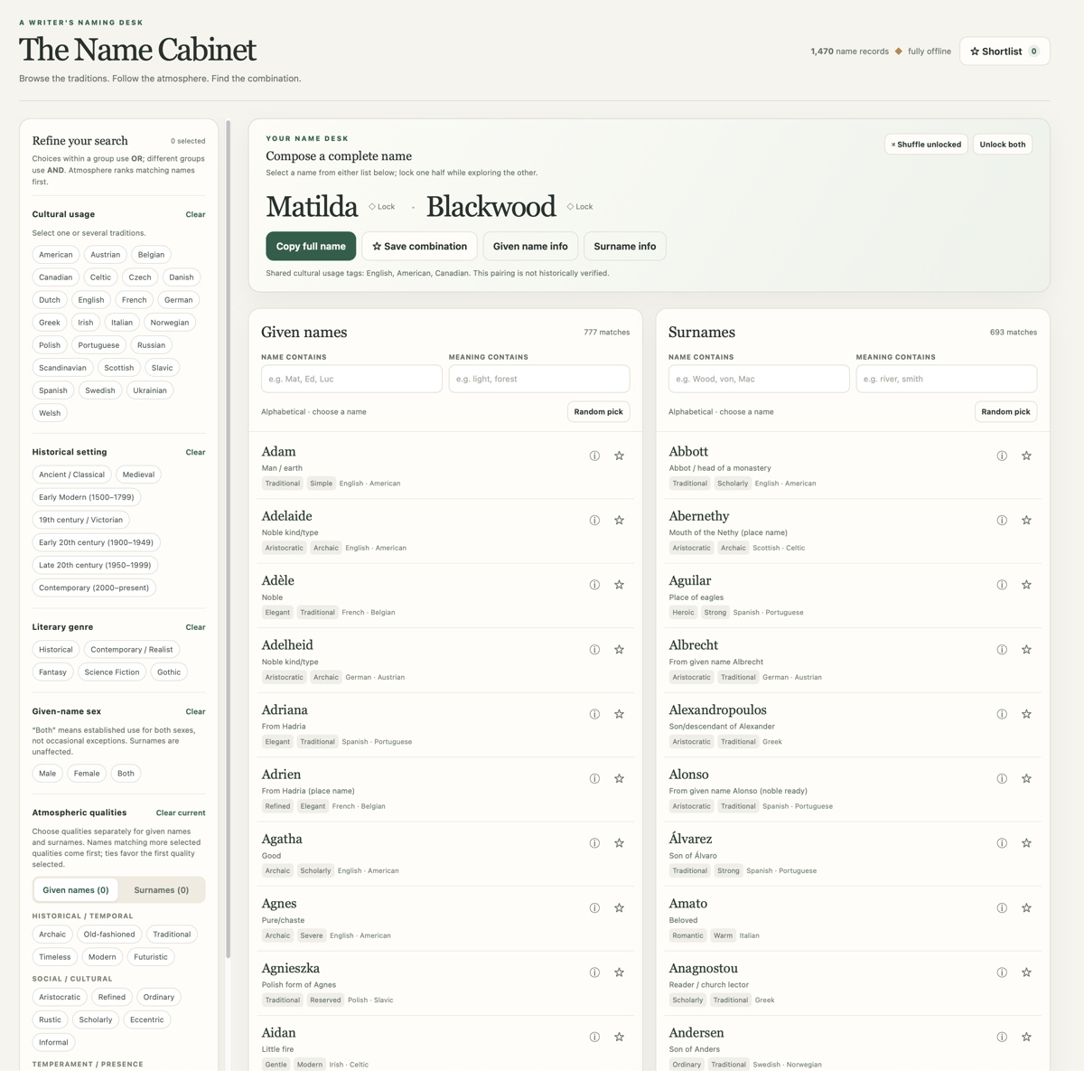This screenshot has width=1084, height=1071.
Task: Clear Given-name sex filter
Action: 195,712
